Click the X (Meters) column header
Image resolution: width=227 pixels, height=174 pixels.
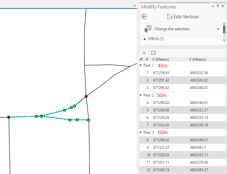[160, 59]
